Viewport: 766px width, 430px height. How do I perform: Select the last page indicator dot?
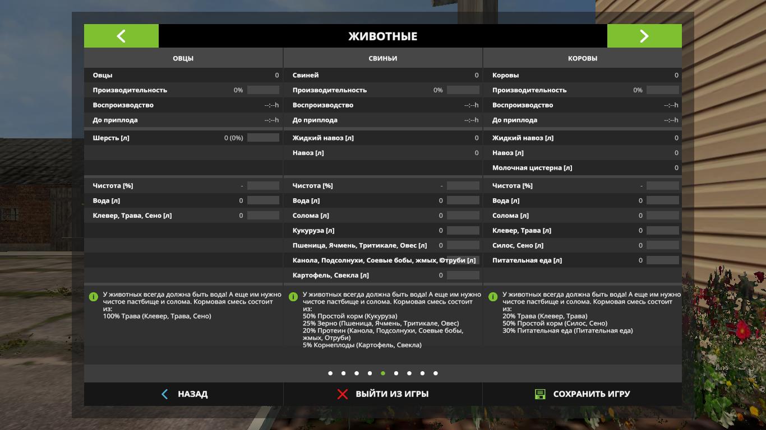436,373
